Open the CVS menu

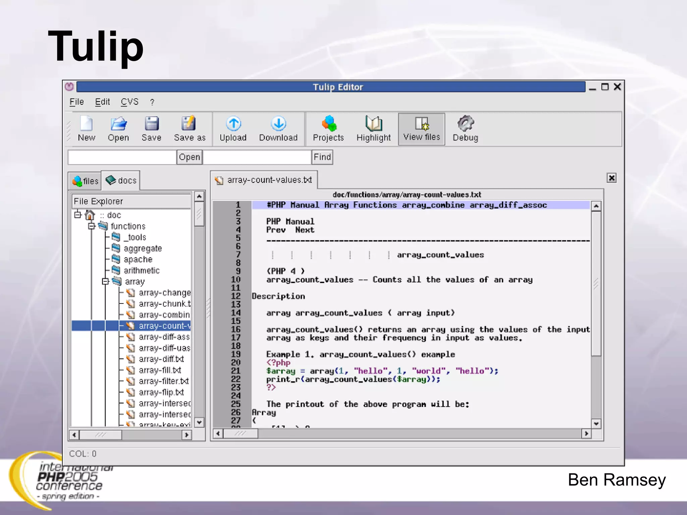[129, 102]
